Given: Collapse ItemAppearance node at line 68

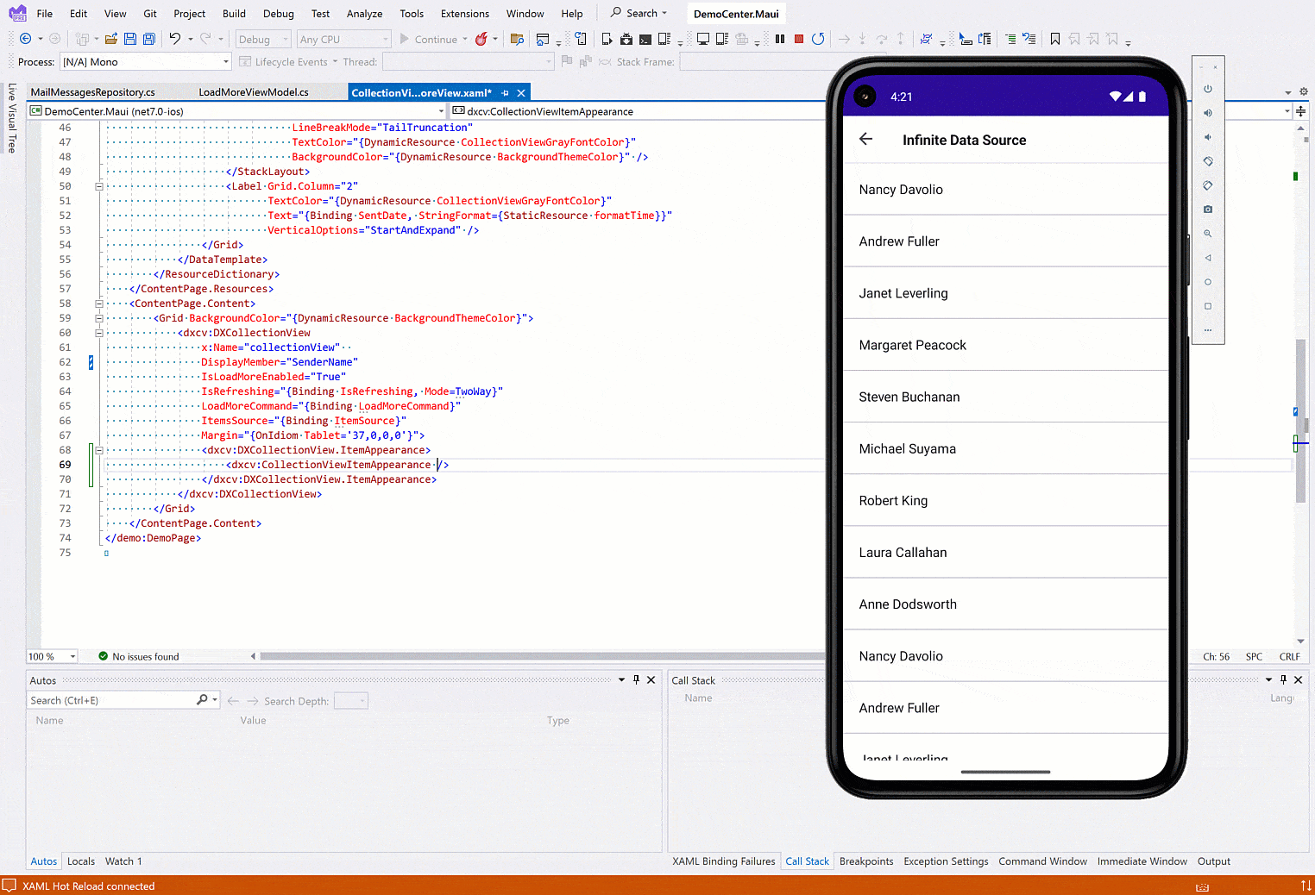Looking at the screenshot, I should pyautogui.click(x=98, y=450).
